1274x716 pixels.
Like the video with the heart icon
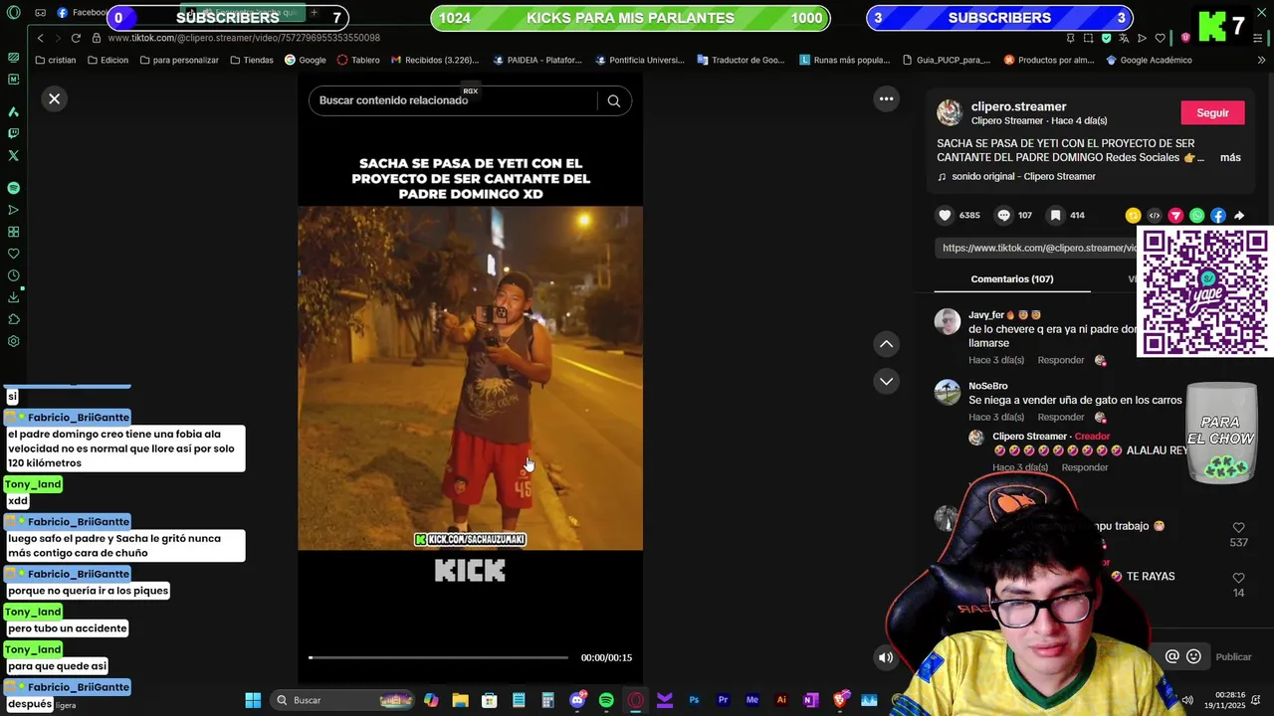[945, 215]
